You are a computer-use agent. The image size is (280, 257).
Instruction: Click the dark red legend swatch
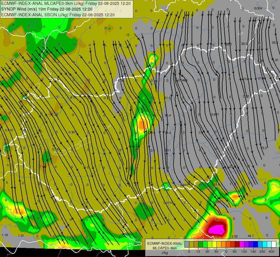(x=237, y=244)
